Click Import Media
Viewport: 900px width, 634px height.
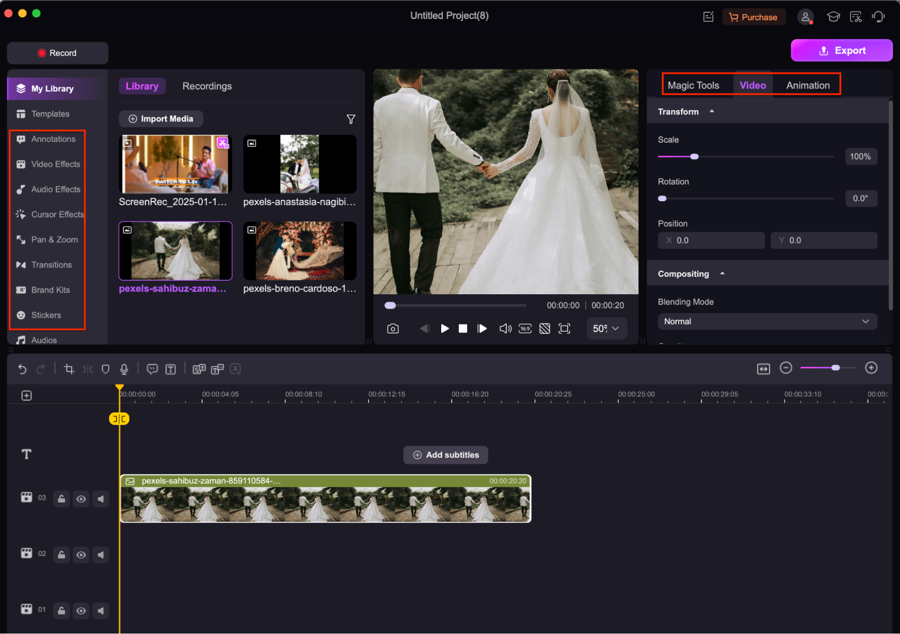point(161,119)
